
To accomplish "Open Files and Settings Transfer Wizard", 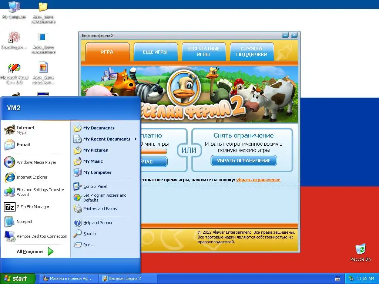I will [x=35, y=192].
